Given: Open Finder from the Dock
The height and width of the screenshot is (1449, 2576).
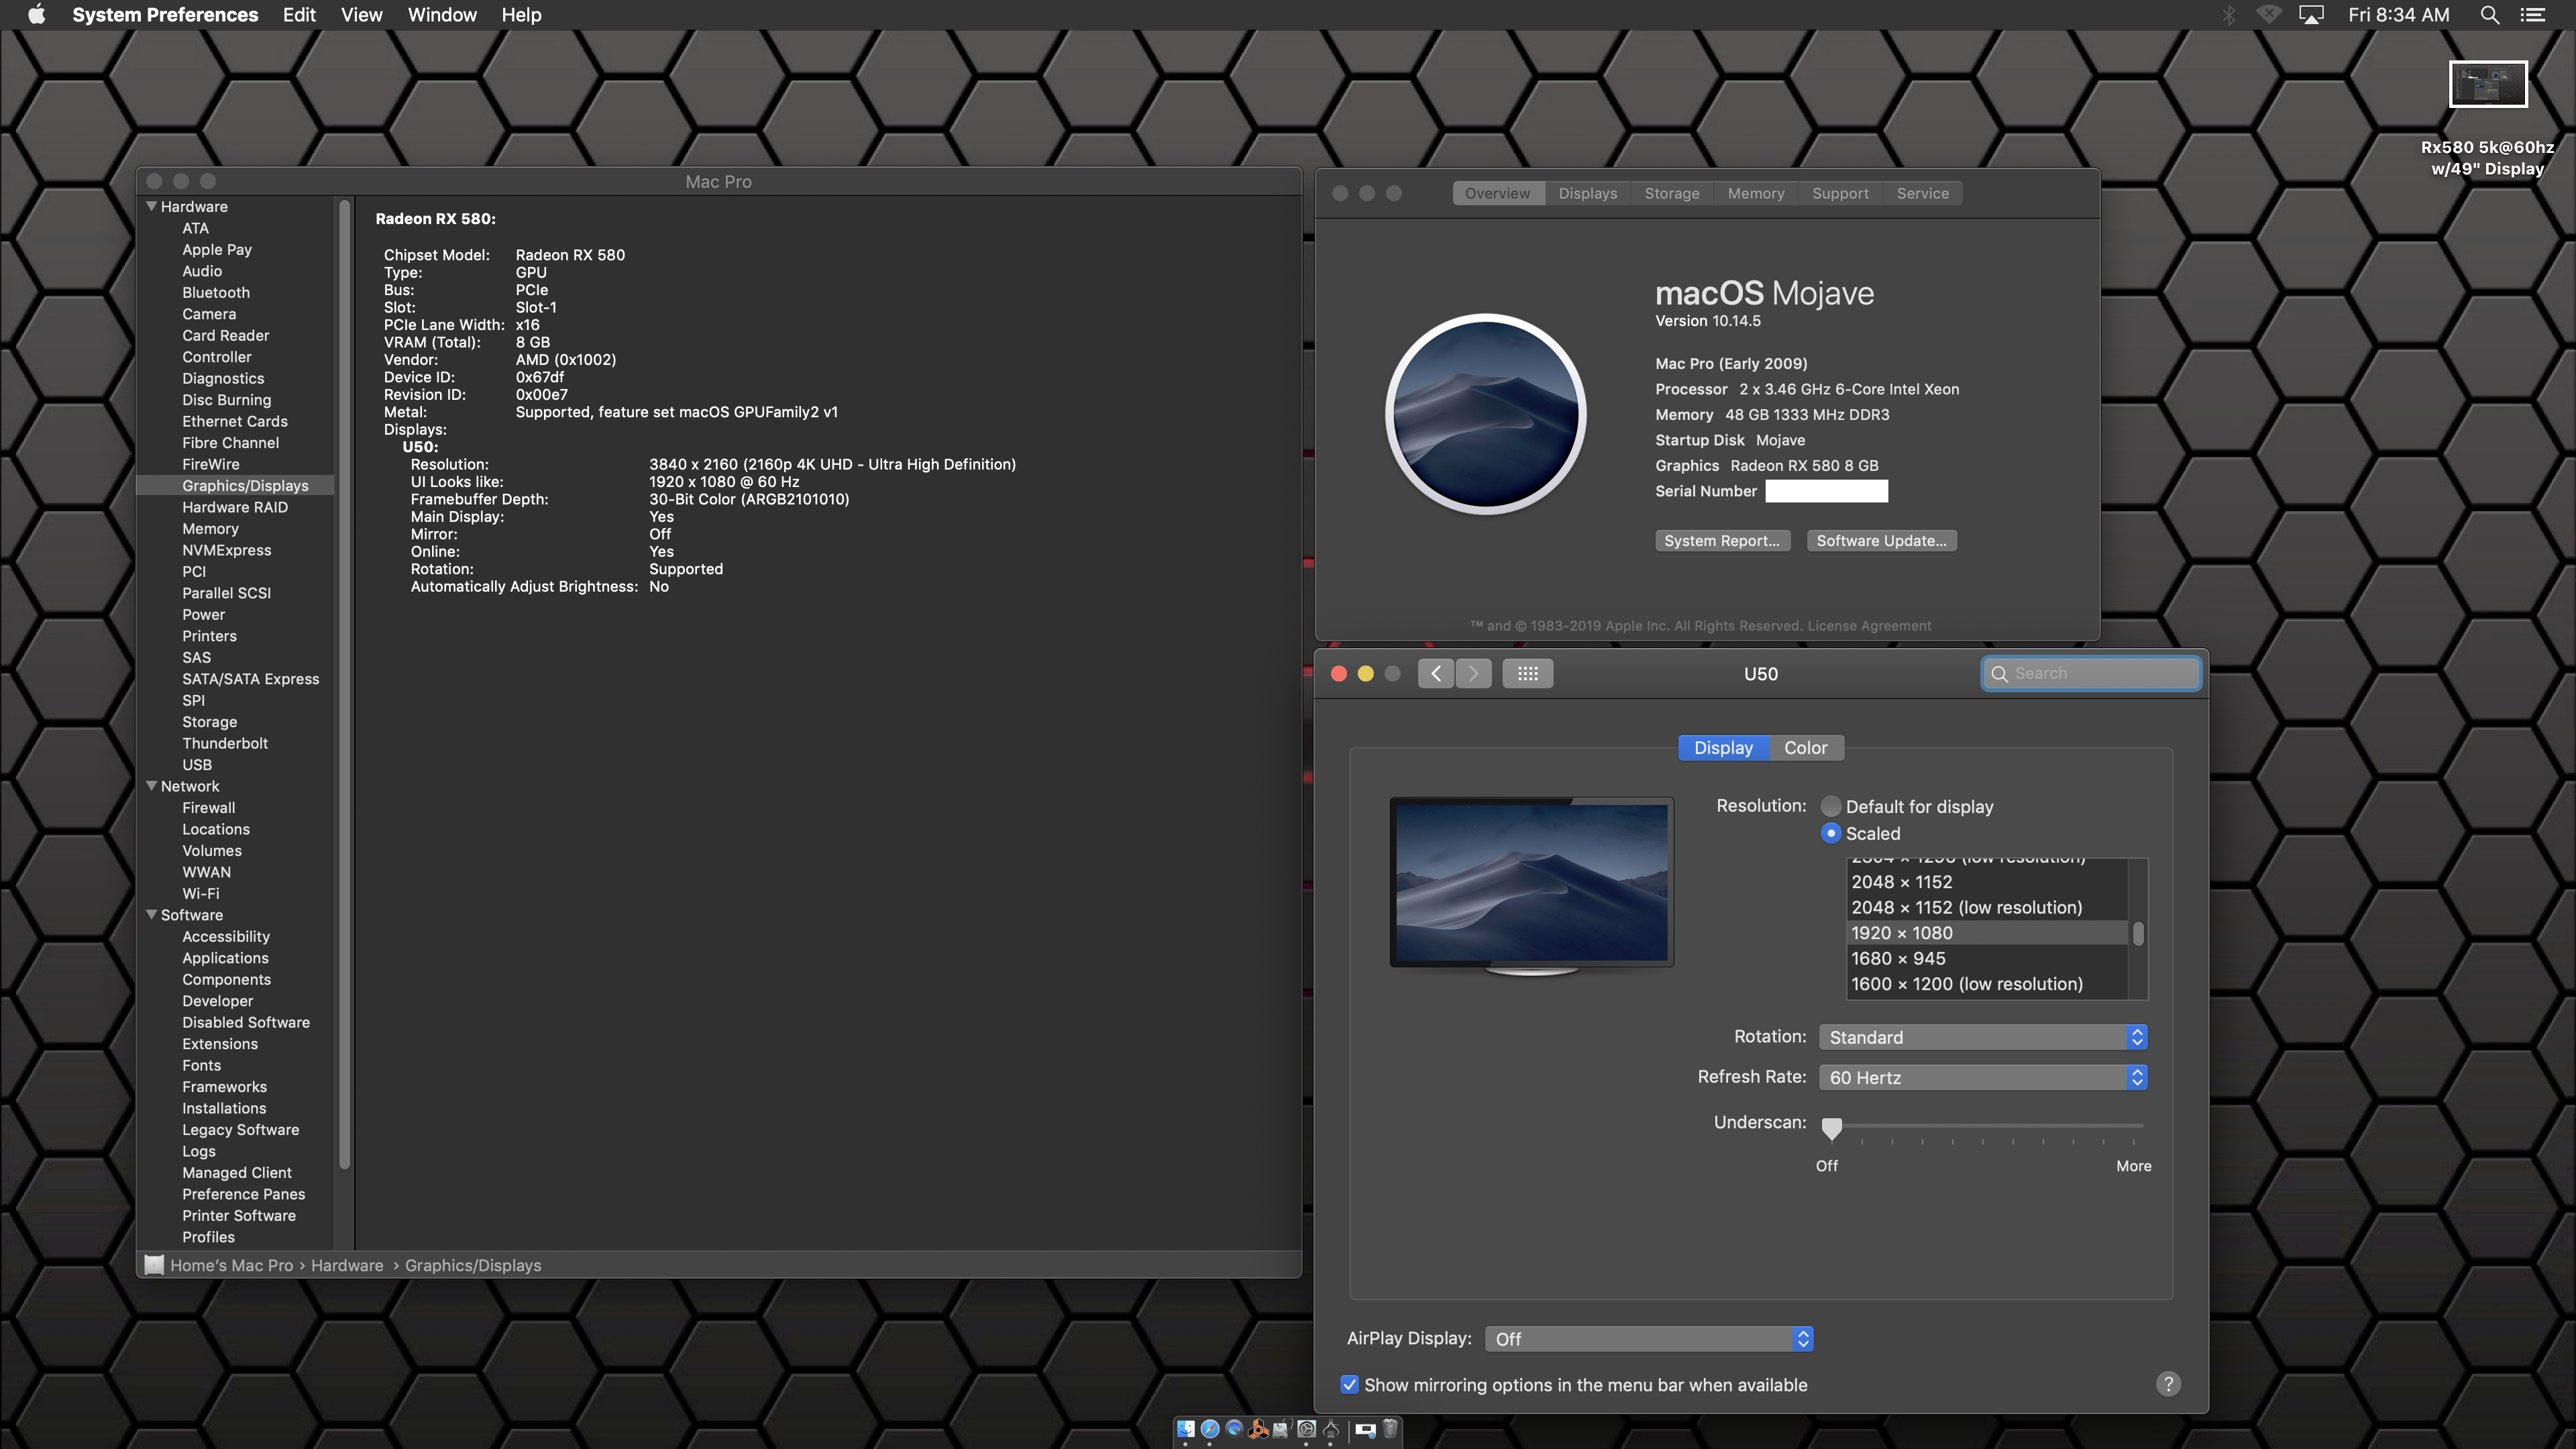Looking at the screenshot, I should pyautogui.click(x=1186, y=1429).
